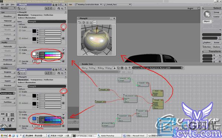Viewport: 222px width, 138px height.
Task: Click refresh icon in Render Tree toolbar
Action: 118,68
